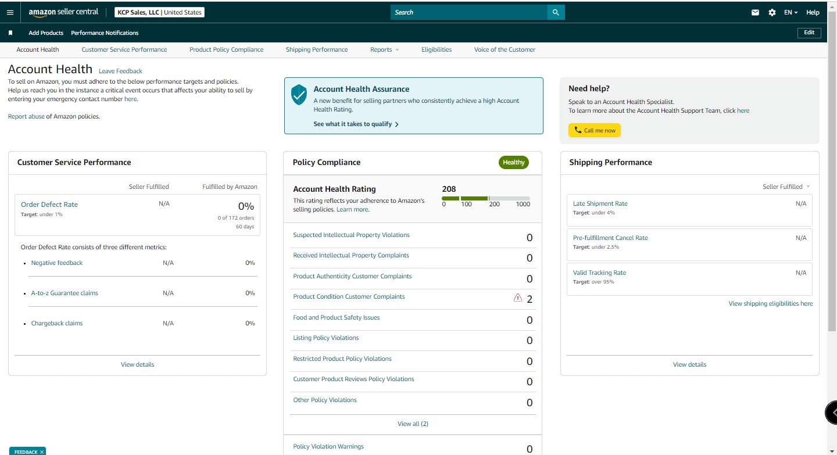Open the Order Defect Rate link
Image resolution: width=837 pixels, height=455 pixels.
(x=49, y=205)
